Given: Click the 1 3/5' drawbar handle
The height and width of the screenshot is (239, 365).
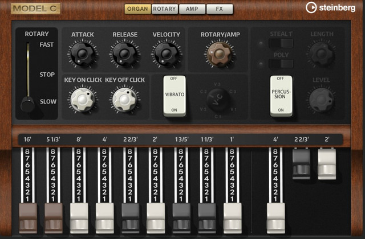Looking at the screenshot, I should (x=181, y=218).
